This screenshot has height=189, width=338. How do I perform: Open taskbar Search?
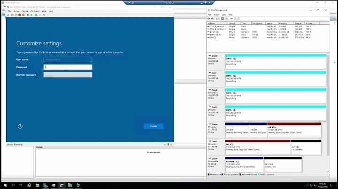click(x=13, y=185)
